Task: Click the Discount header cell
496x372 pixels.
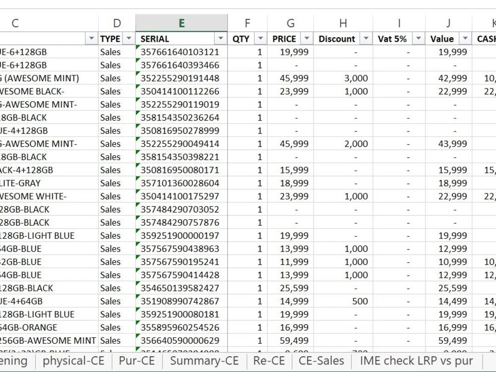Action: point(343,39)
